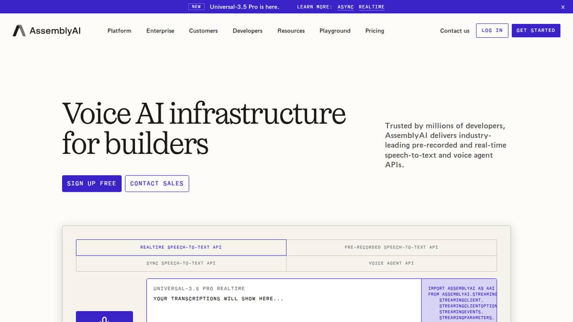This screenshot has width=573, height=322.
Task: Click 'UNIVERSAL-3.5 PRO REALTIME' label
Action: point(199,289)
